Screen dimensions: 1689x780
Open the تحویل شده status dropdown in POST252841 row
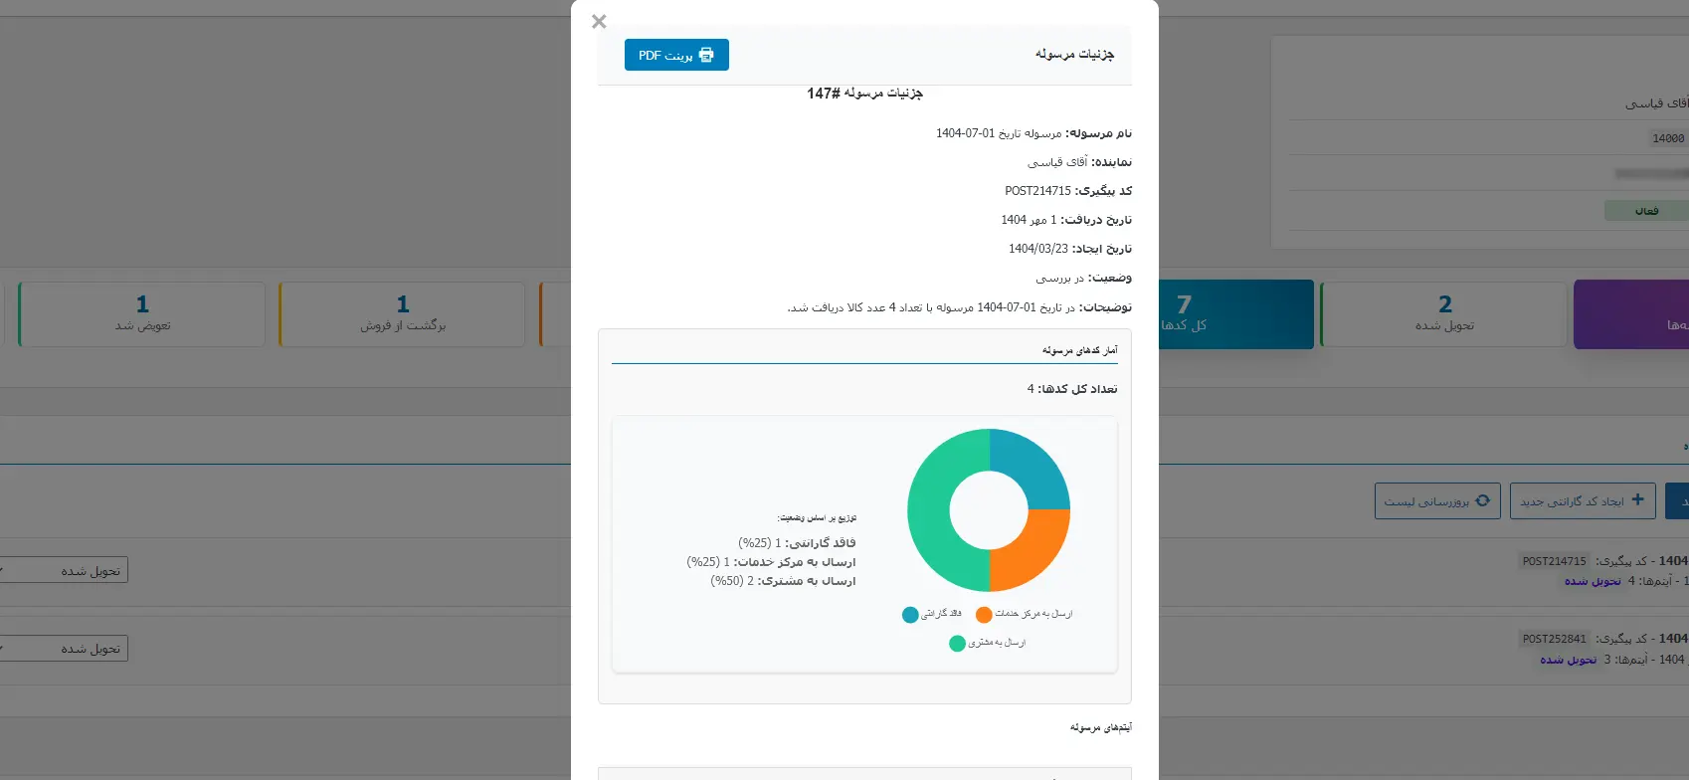pyautogui.click(x=65, y=649)
